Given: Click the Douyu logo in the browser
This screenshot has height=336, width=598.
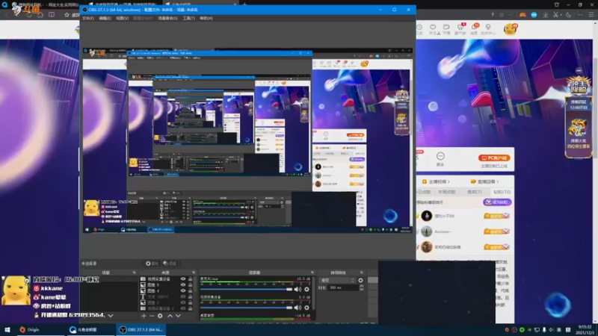Looking at the screenshot, I should pyautogui.click(x=26, y=9).
